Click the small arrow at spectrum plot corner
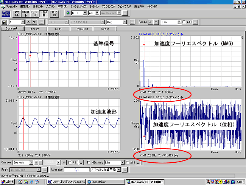This screenshot has width=246, height=185. pos(242,37)
